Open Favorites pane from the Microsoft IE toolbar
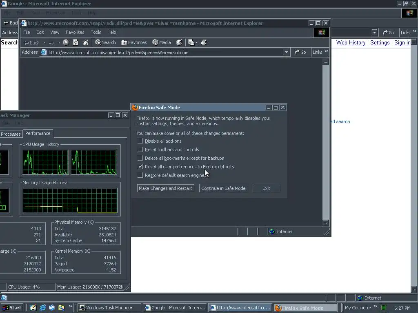Image resolution: width=418 pixels, height=313 pixels. click(x=134, y=42)
